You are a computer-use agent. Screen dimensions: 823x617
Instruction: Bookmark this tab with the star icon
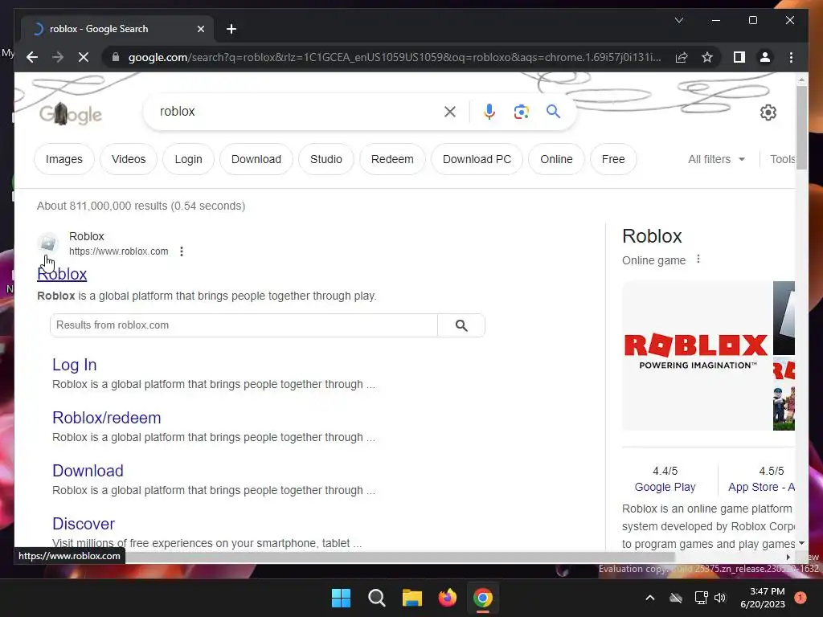tap(707, 57)
